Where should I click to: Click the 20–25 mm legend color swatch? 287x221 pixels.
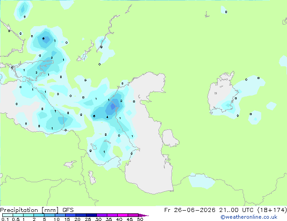81,215
